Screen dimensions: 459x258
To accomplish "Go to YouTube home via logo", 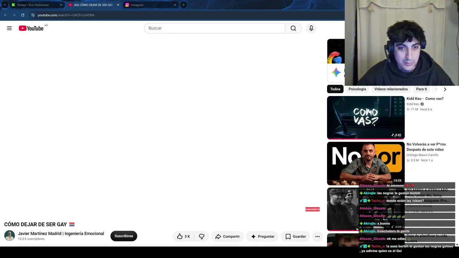I will [x=31, y=28].
